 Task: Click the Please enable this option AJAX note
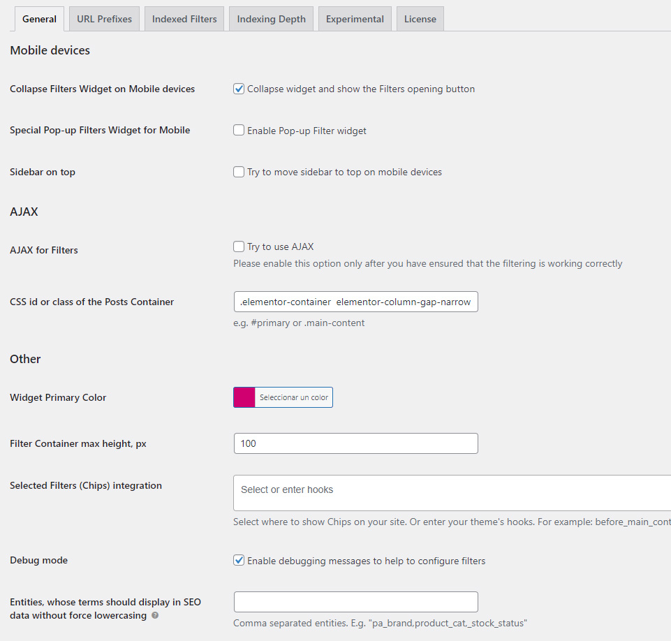pyautogui.click(x=427, y=263)
